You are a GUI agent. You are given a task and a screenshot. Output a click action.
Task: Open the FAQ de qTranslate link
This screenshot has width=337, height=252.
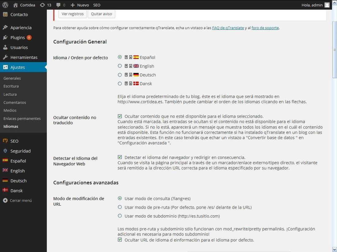[x=228, y=28]
